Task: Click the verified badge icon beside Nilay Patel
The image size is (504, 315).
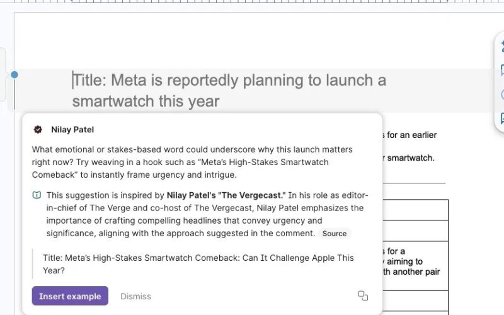Action: [38, 129]
